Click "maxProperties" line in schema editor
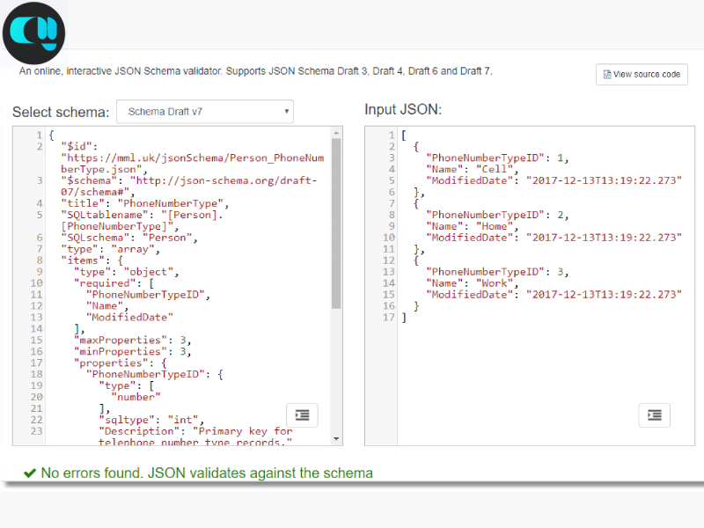The width and height of the screenshot is (704, 528). 132,340
